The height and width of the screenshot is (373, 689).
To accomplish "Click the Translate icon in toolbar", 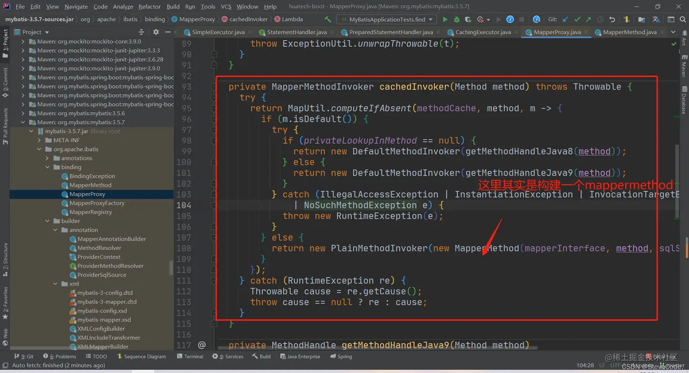I will click(656, 19).
